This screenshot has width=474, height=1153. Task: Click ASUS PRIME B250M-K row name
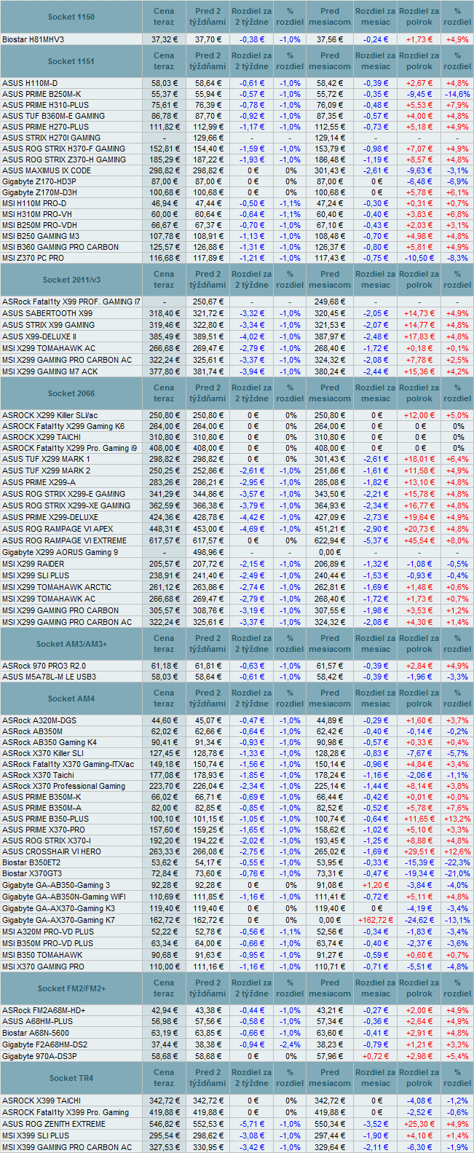pyautogui.click(x=42, y=94)
